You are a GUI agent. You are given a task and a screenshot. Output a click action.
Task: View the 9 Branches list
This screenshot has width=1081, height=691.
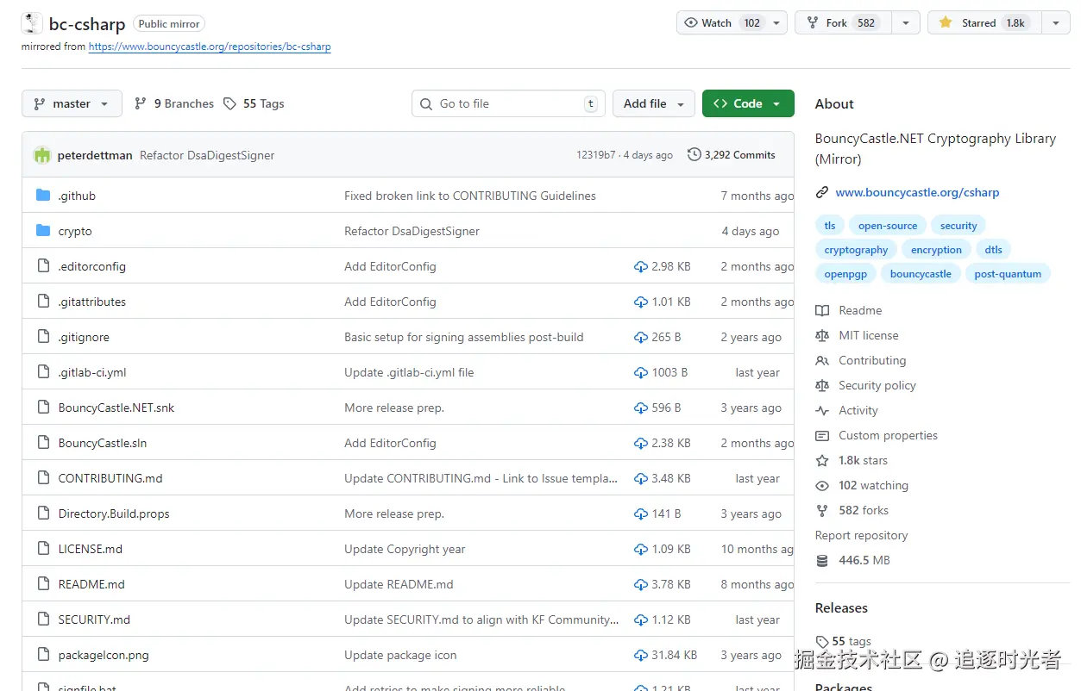point(174,103)
